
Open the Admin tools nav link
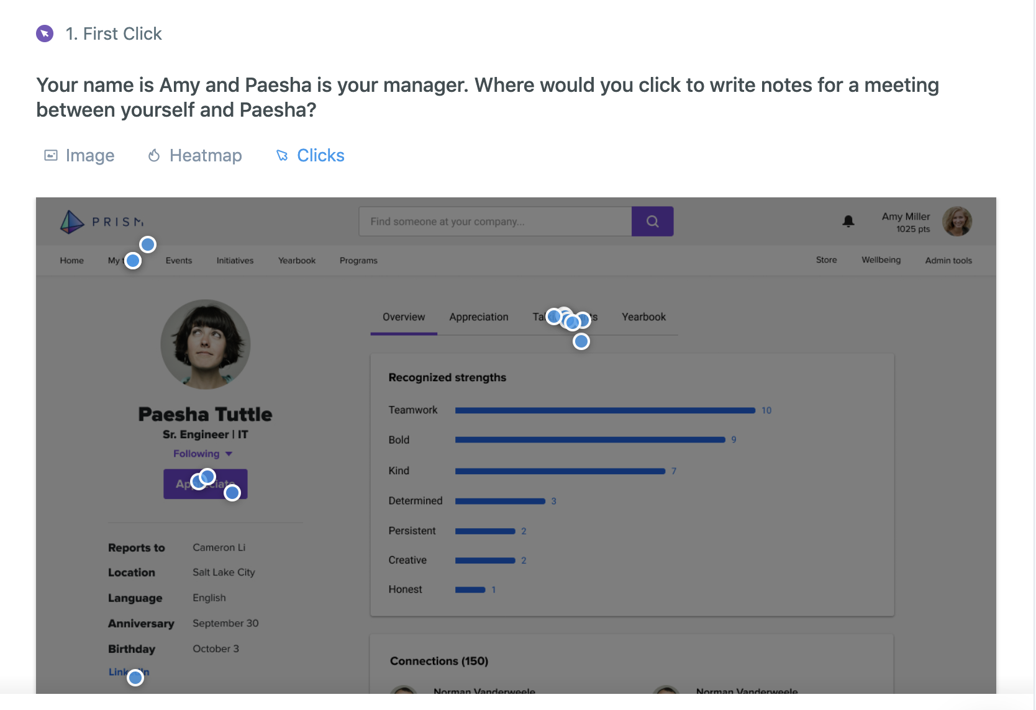click(948, 261)
